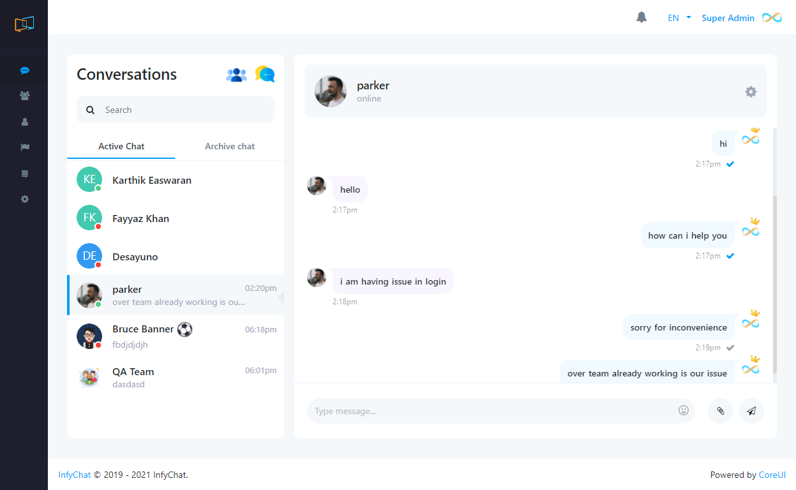Viewport: 796px width, 490px height.
Task: Open notifications with the bell icon
Action: tap(642, 17)
